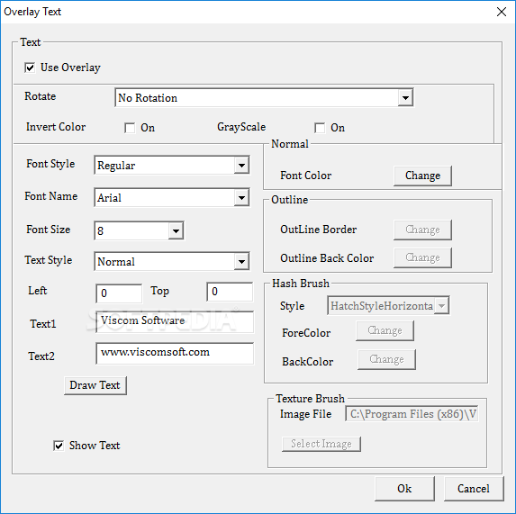Click the Text1 input field

175,322
